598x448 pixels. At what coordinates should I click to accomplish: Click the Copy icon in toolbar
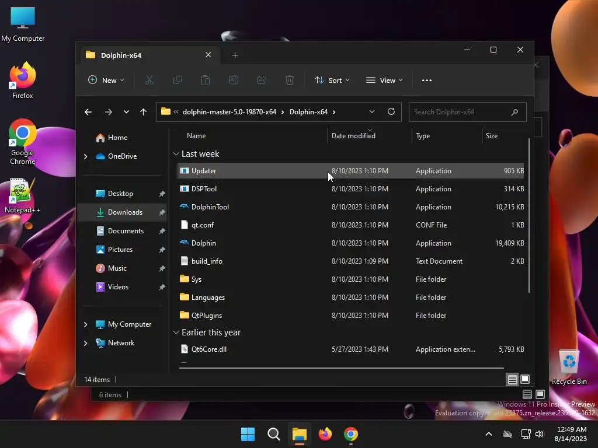click(x=178, y=80)
